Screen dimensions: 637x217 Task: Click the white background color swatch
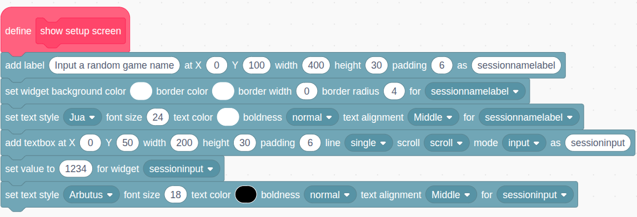point(141,91)
